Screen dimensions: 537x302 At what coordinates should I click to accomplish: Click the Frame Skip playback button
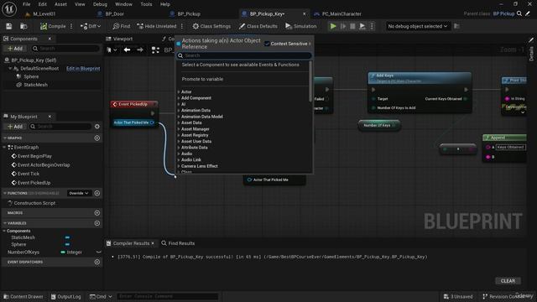click(343, 26)
